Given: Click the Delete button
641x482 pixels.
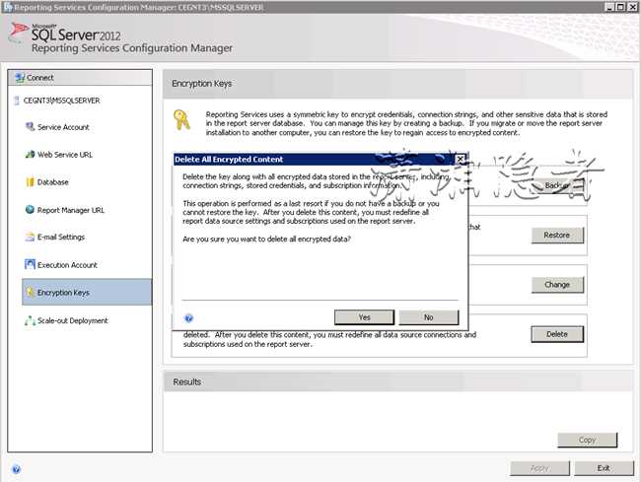Looking at the screenshot, I should [x=557, y=334].
